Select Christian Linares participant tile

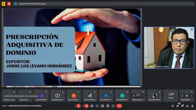9,96
